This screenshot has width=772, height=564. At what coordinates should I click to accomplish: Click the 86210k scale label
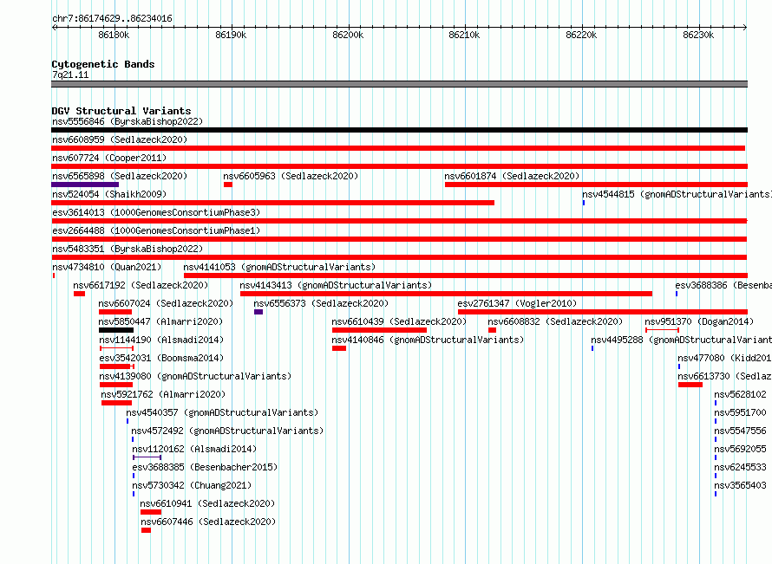point(464,35)
